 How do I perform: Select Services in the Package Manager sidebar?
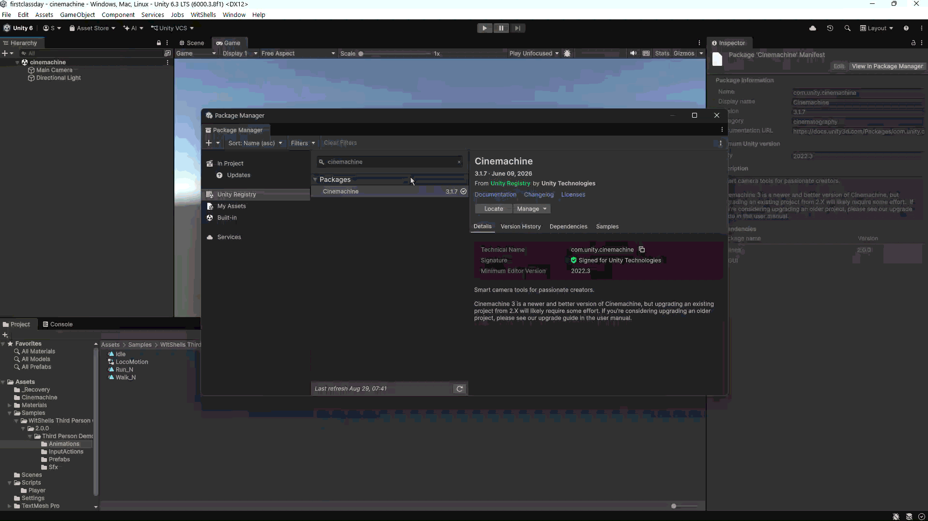click(x=256, y=237)
